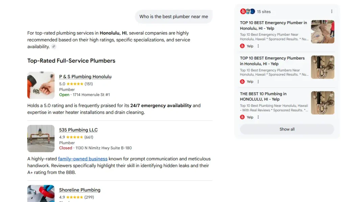Click the Shoreline Plumbing photo thumbnail
Screen dimensions: 346x202
click(x=41, y=193)
